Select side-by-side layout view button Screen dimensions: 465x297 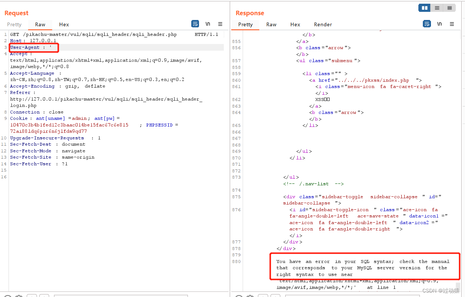(x=425, y=8)
